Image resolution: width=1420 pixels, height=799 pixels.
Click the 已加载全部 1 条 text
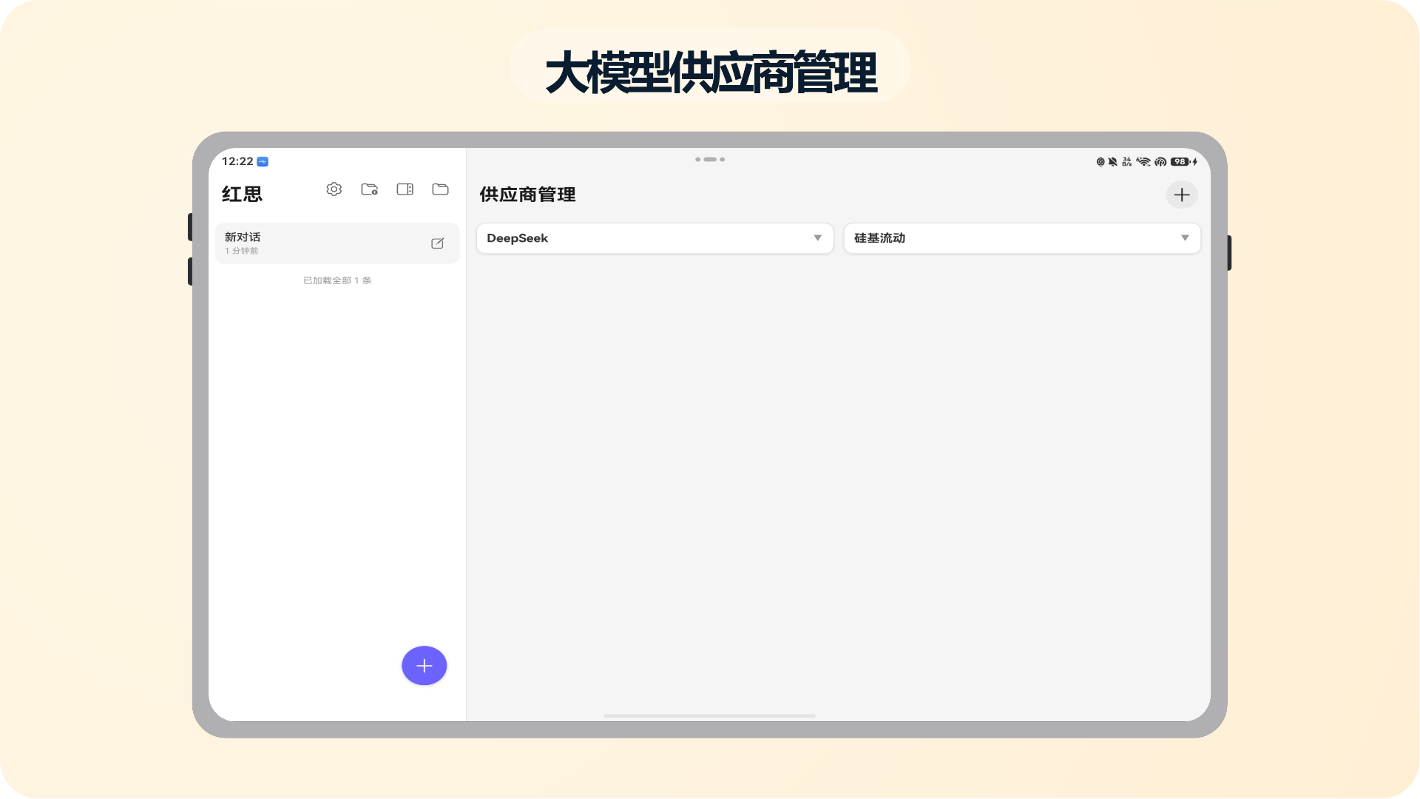click(x=337, y=280)
